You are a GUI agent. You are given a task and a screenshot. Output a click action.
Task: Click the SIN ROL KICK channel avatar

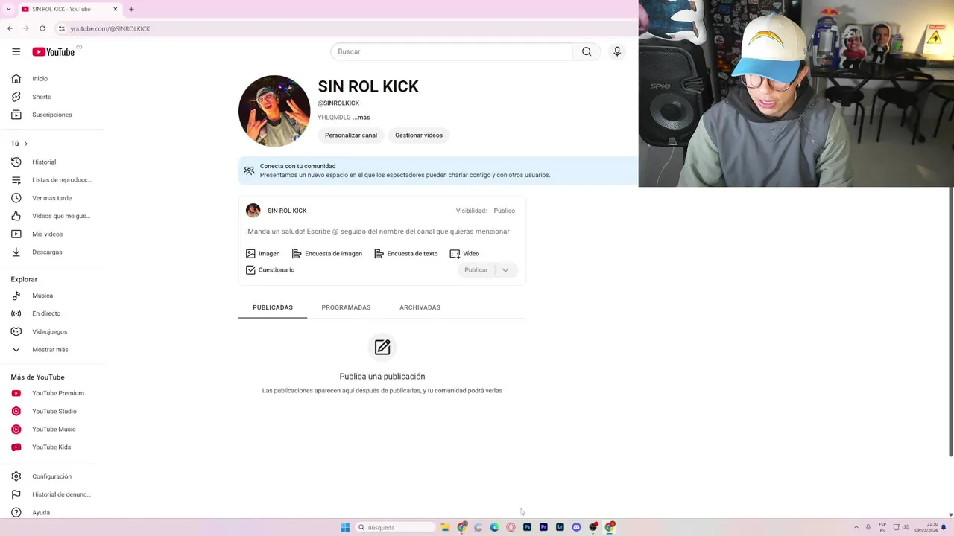point(274,111)
